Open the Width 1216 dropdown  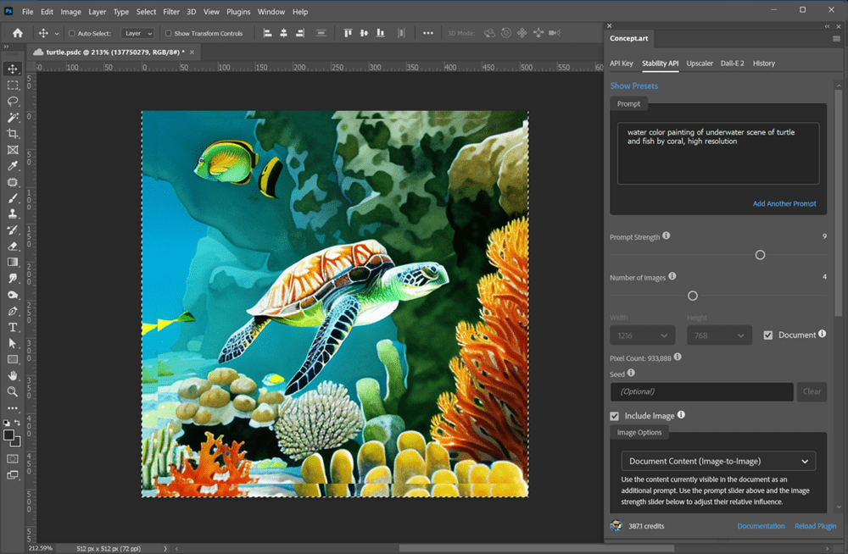(643, 335)
